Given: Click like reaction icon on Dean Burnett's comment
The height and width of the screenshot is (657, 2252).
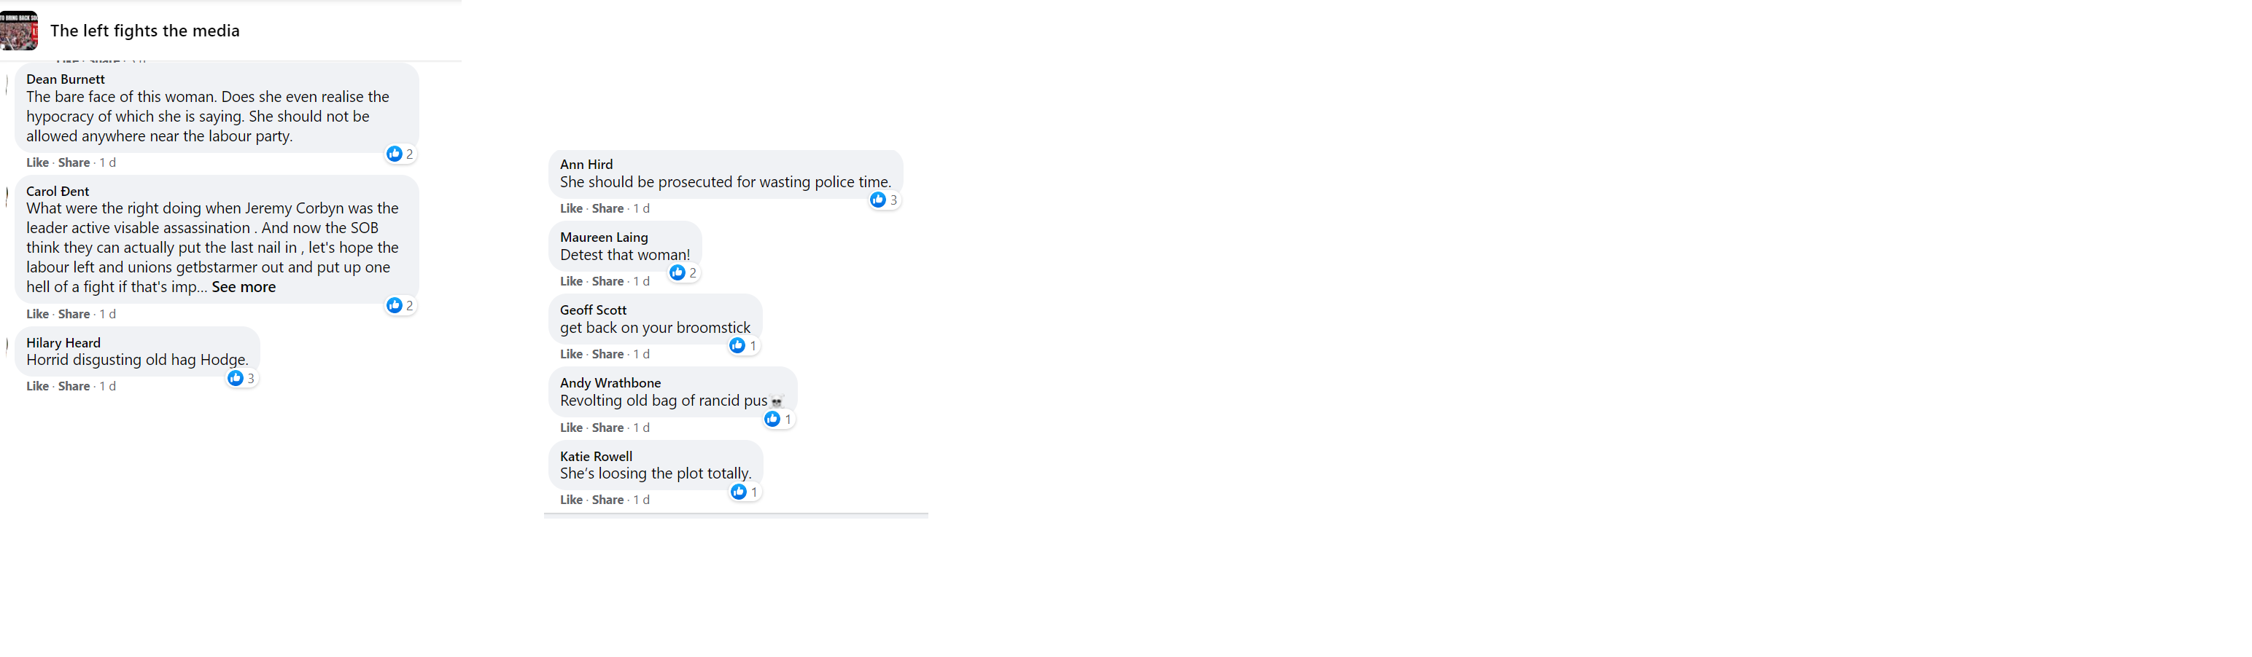Looking at the screenshot, I should tap(395, 154).
